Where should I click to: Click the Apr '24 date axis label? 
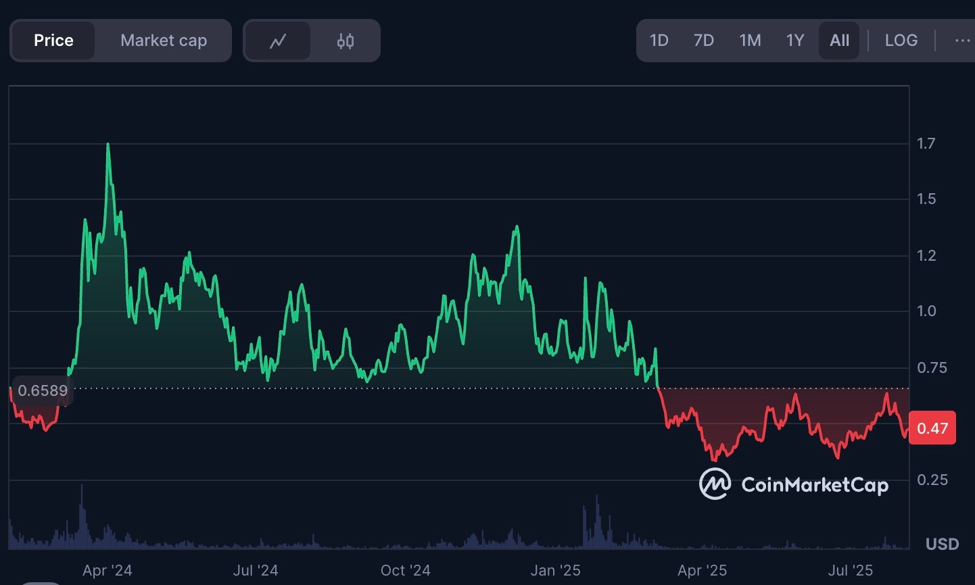point(107,571)
